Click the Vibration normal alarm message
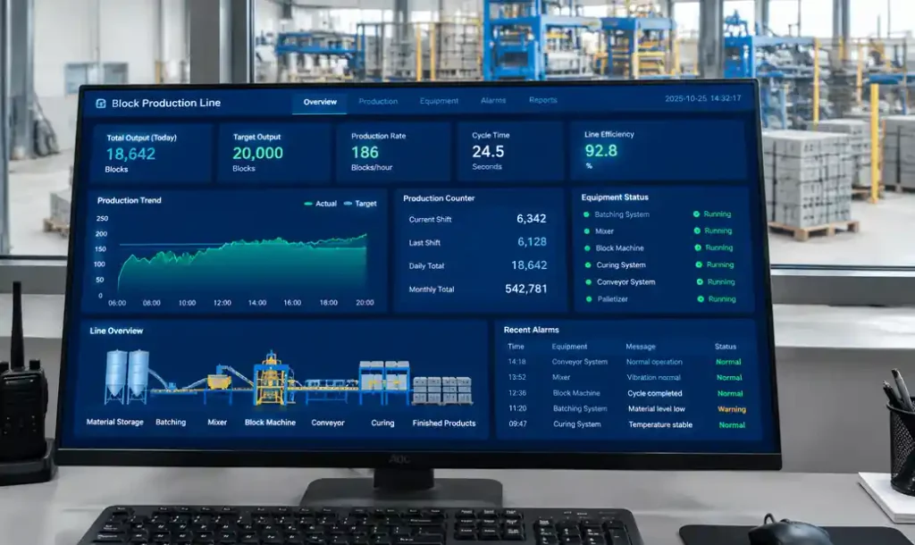Image resolution: width=915 pixels, height=545 pixels. click(653, 378)
